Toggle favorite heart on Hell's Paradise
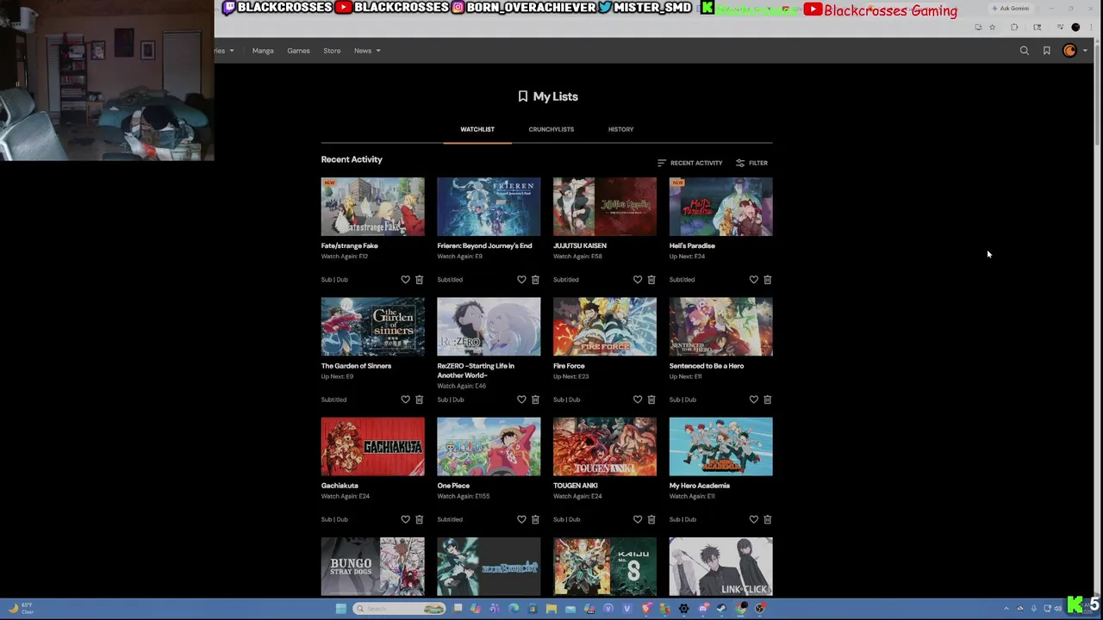1103x620 pixels. click(754, 280)
